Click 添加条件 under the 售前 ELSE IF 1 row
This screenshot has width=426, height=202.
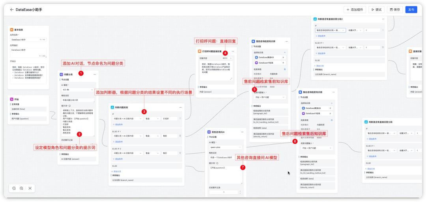tap(118, 141)
